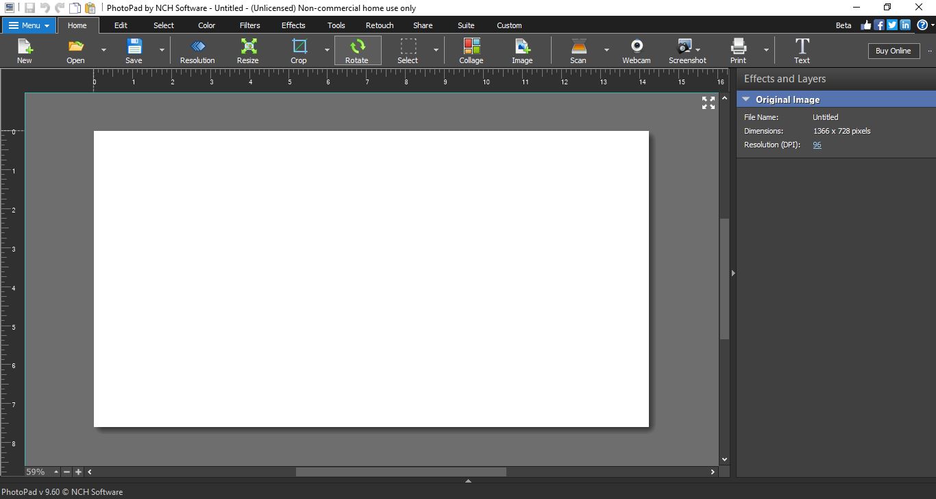Viewport: 936px width, 499px height.
Task: Expand the Crop dropdown arrow
Action: tap(327, 50)
